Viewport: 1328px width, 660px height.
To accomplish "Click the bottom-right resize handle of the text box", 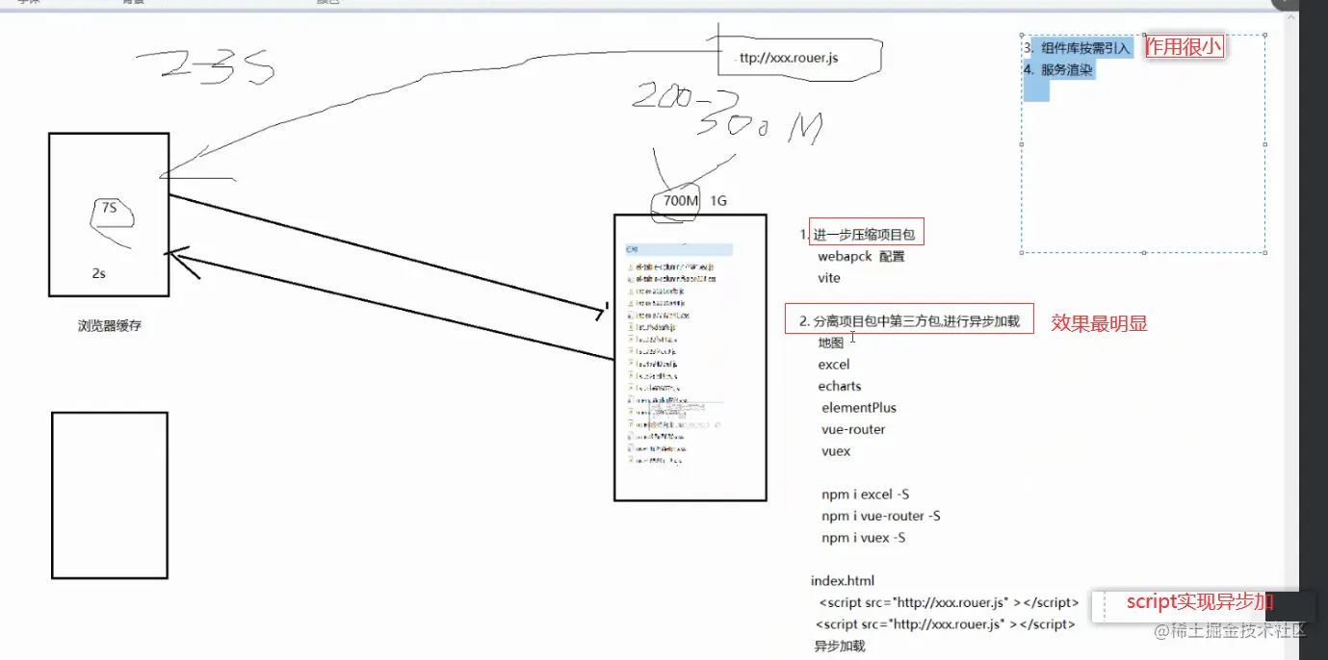I will coord(1264,252).
